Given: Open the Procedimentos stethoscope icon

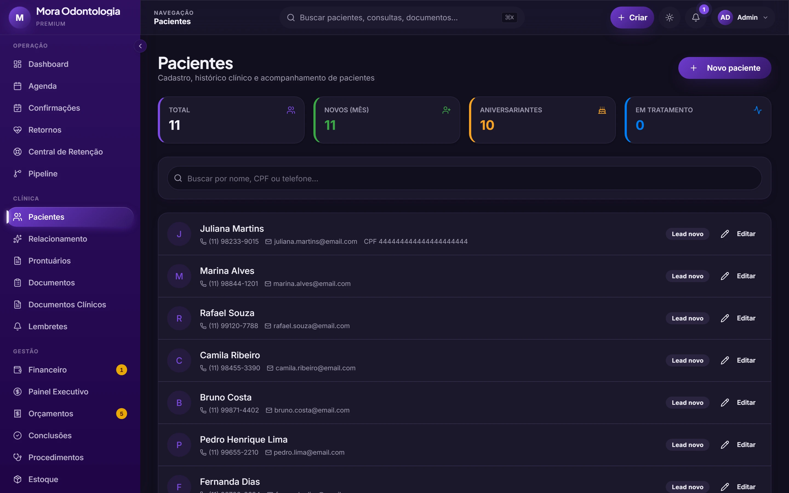Looking at the screenshot, I should 18,457.
